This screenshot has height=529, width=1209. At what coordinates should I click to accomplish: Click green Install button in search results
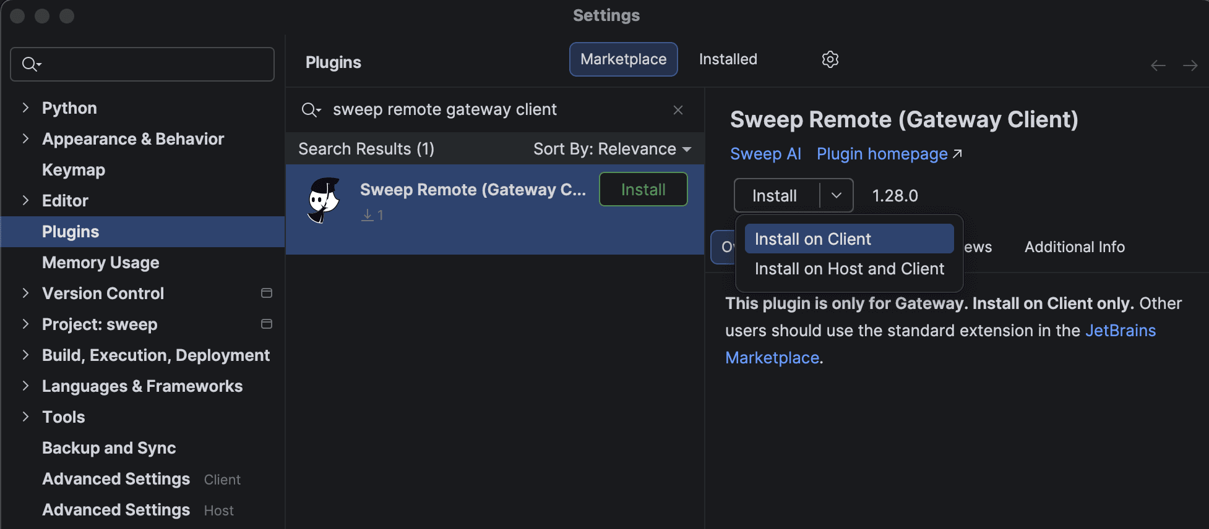(643, 190)
